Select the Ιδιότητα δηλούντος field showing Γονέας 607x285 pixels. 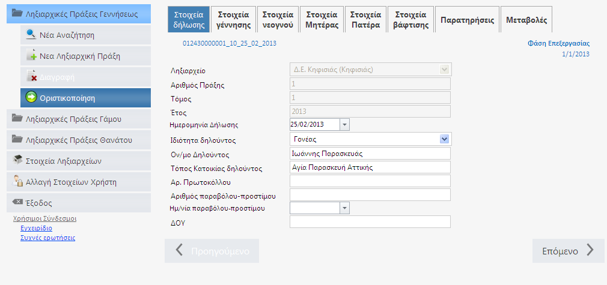(x=370, y=139)
